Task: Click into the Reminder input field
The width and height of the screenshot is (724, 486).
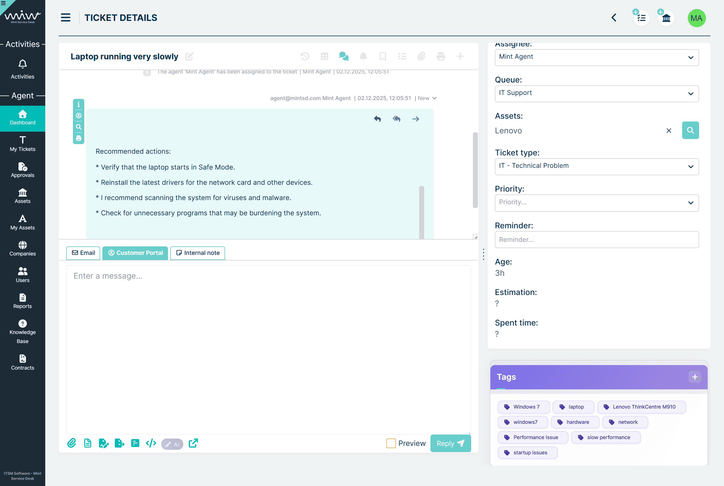Action: pyautogui.click(x=596, y=240)
